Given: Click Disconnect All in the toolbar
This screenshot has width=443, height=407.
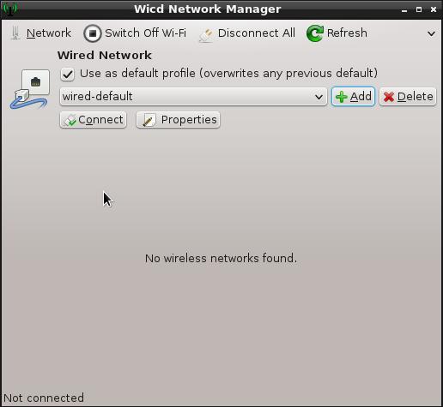Looking at the screenshot, I should [247, 33].
